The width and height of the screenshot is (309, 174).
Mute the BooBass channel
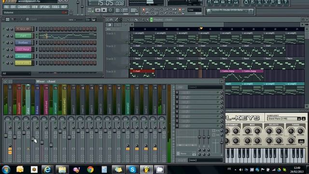(3, 43)
